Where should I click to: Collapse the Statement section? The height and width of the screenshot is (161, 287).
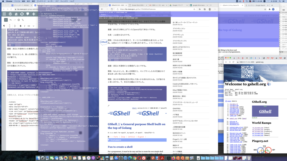click(110, 140)
